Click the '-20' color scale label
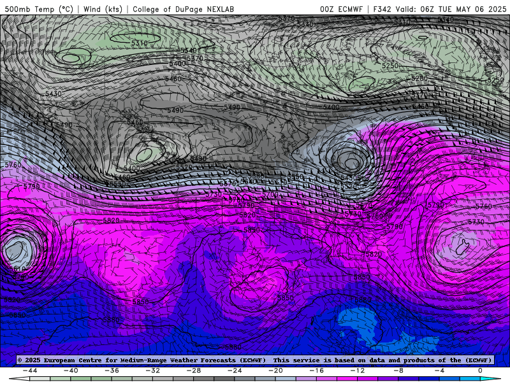 [x=276, y=371]
